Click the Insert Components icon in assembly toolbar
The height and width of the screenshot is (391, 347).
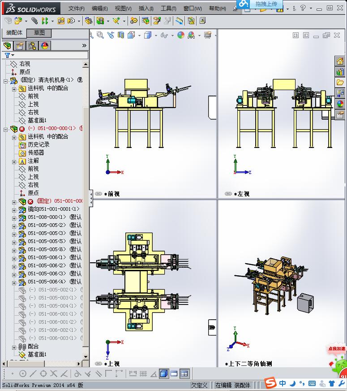point(18,21)
